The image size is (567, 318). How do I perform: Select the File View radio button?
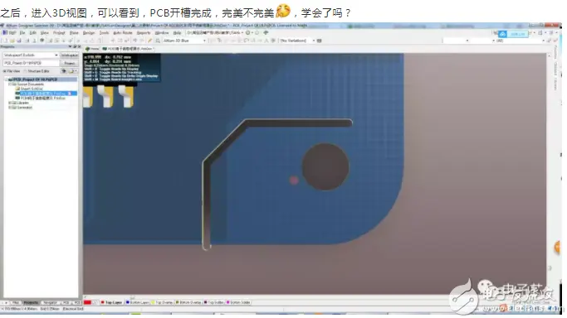click(x=12, y=71)
